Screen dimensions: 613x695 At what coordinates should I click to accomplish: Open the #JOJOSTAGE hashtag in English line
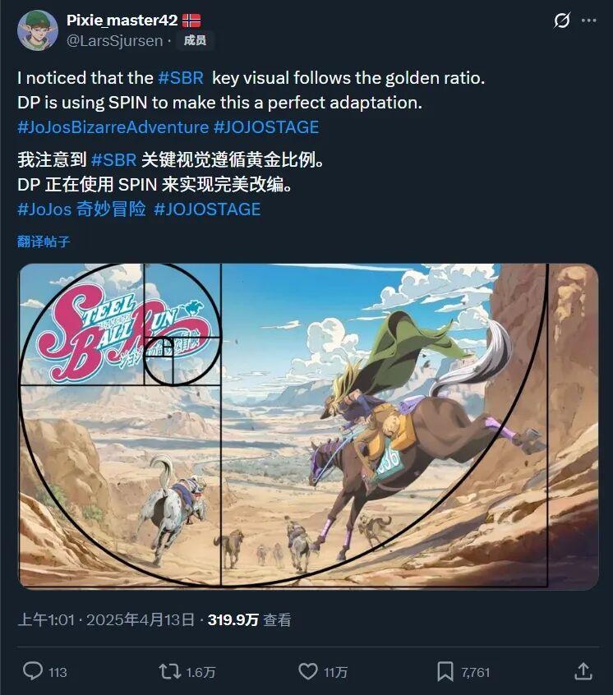(x=266, y=127)
